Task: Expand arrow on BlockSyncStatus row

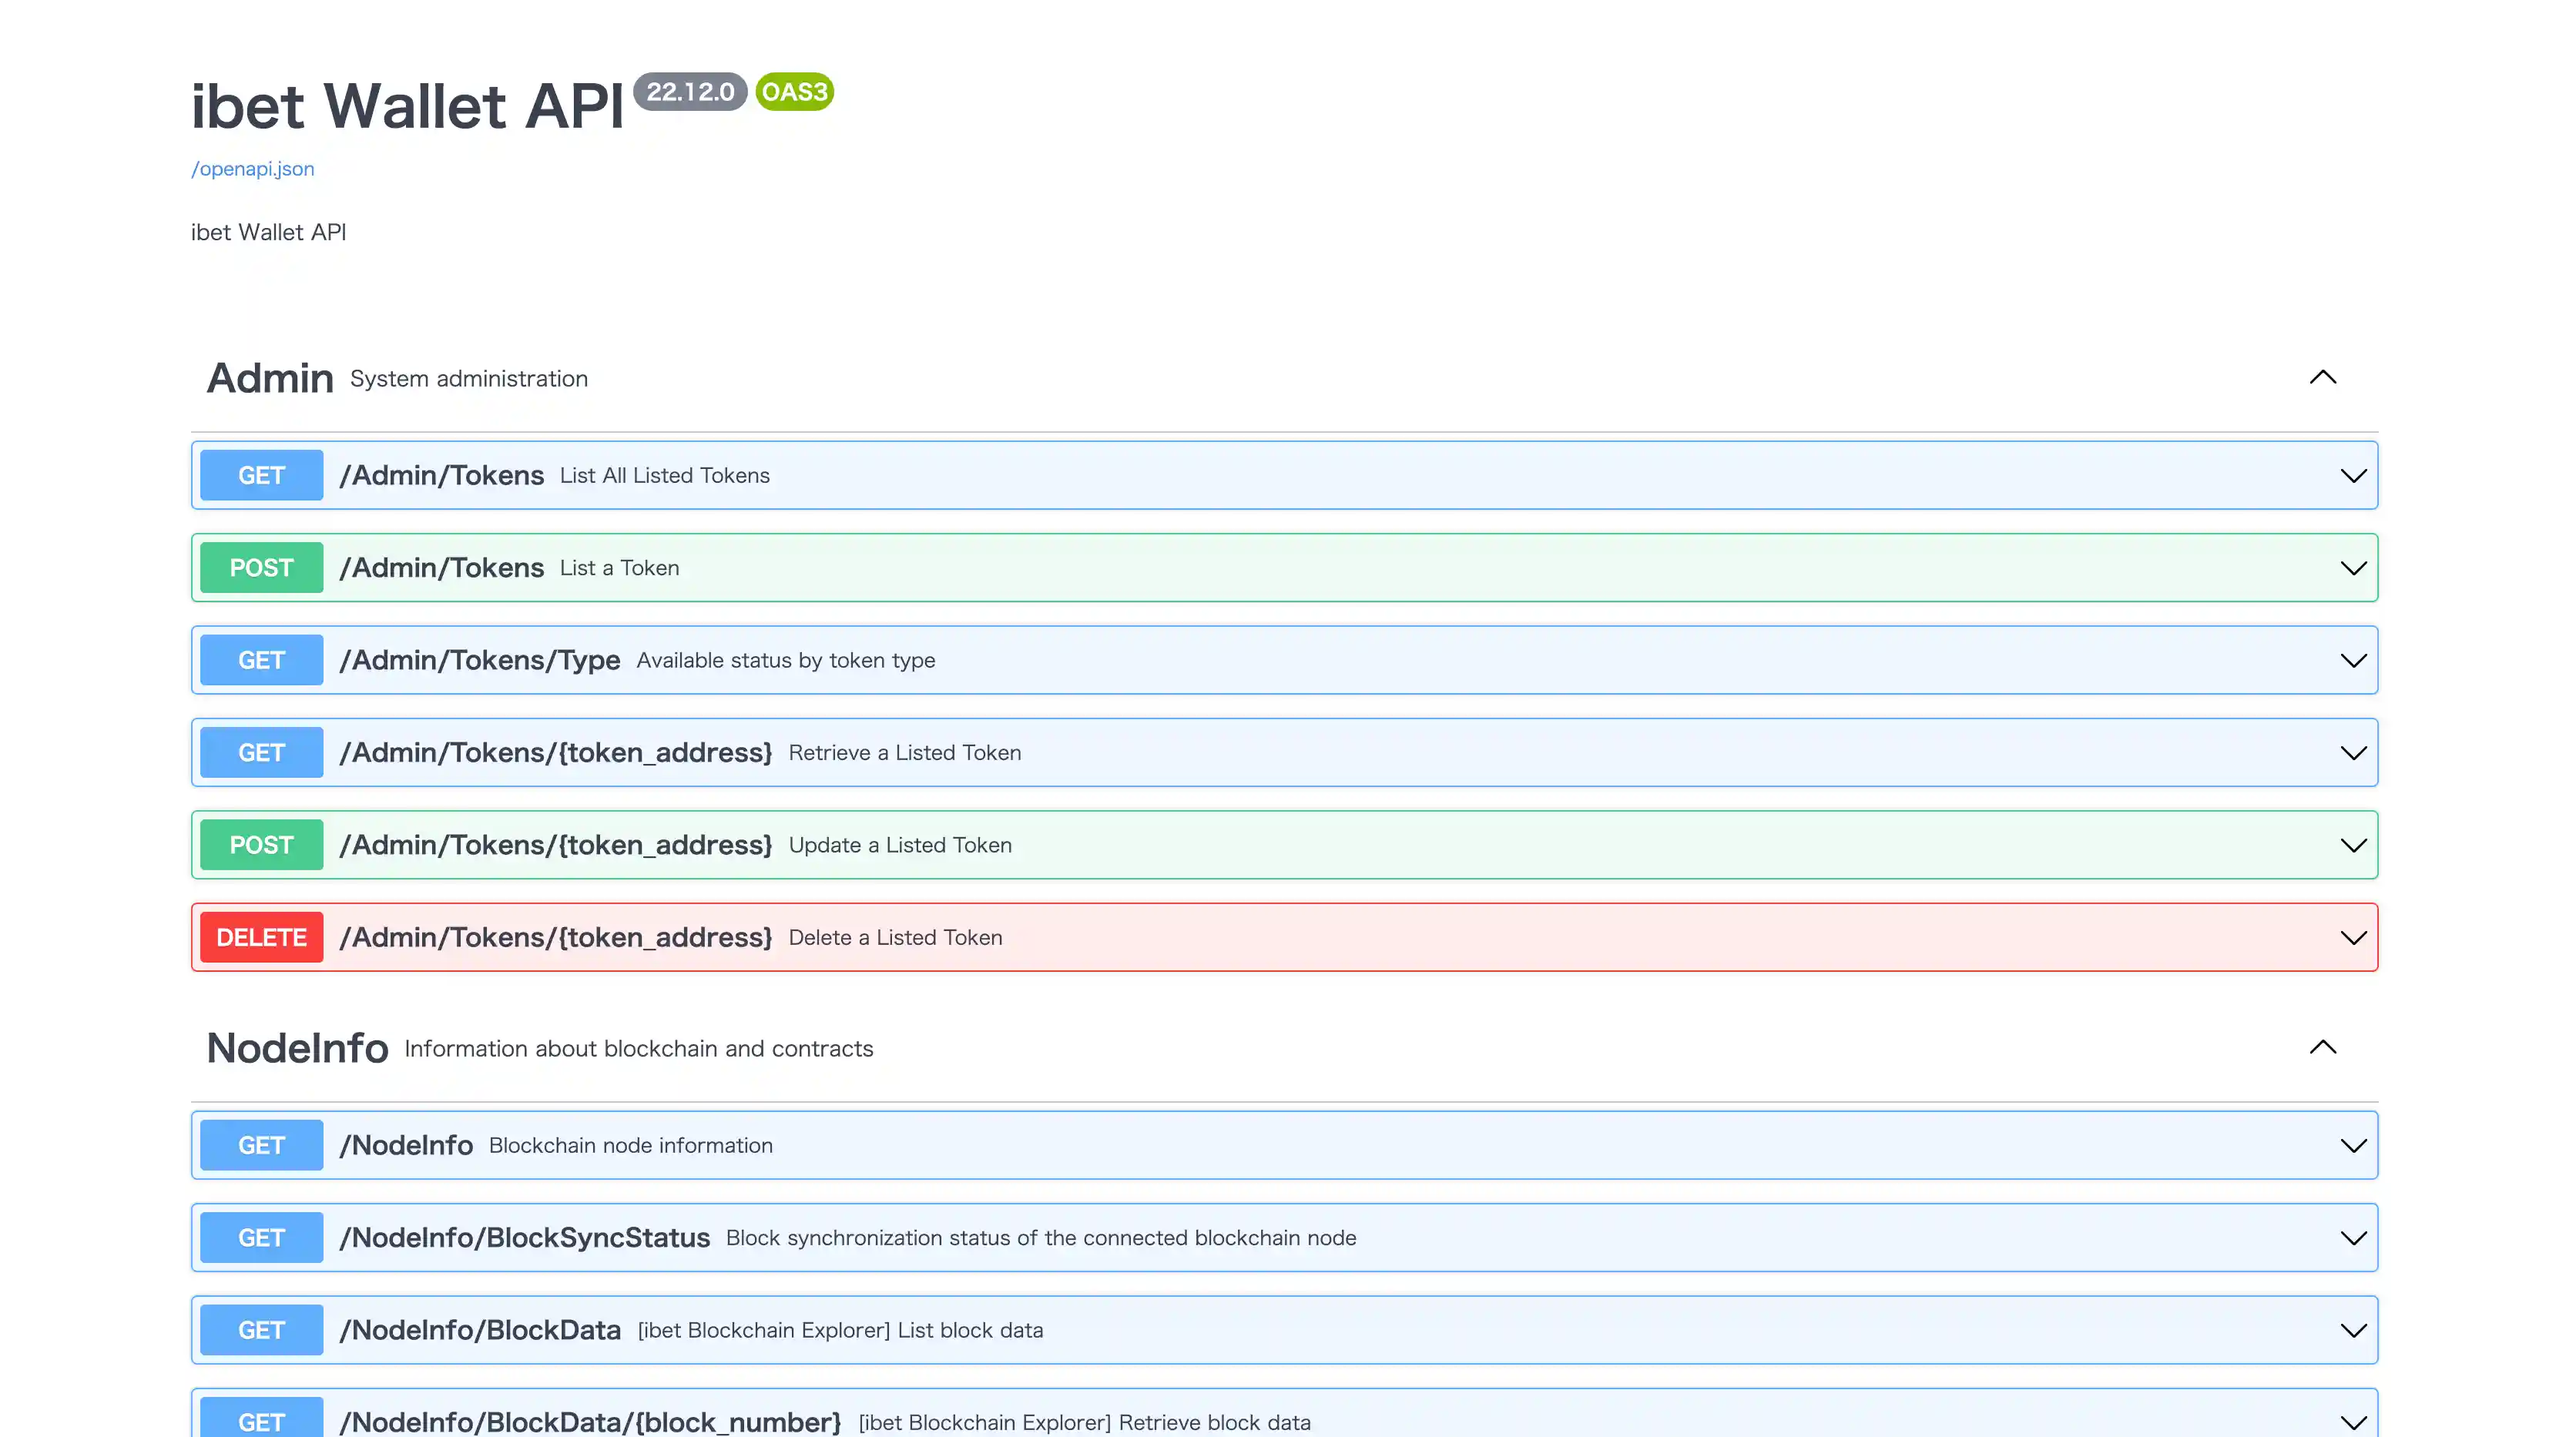Action: tap(2353, 1238)
